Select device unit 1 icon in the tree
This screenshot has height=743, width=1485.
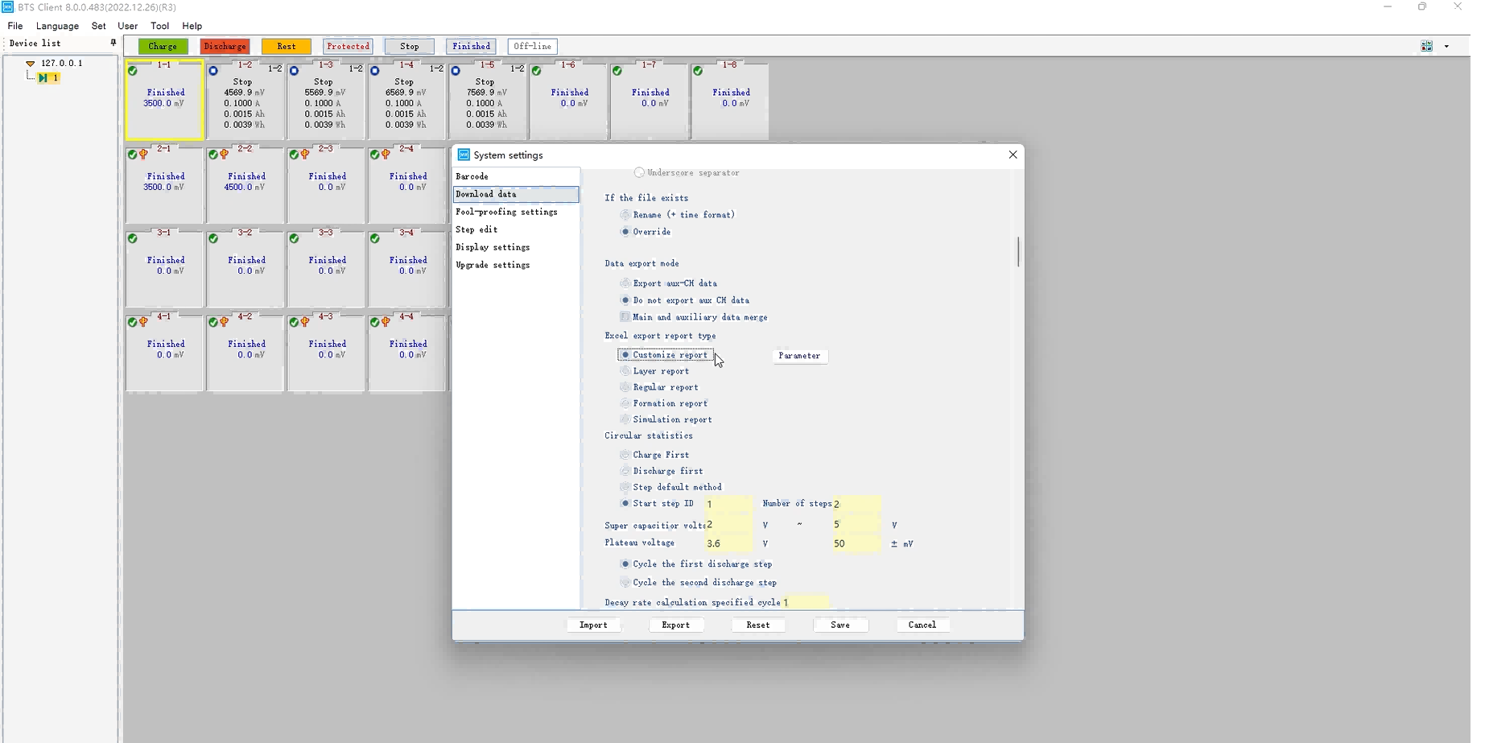point(43,78)
